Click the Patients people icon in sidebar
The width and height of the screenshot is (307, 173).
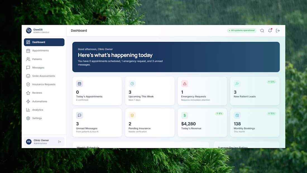(28, 59)
